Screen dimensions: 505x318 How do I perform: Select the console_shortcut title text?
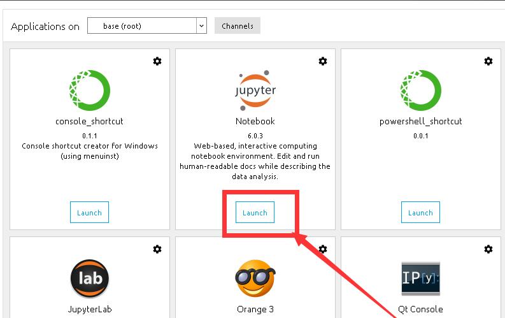[x=90, y=122]
